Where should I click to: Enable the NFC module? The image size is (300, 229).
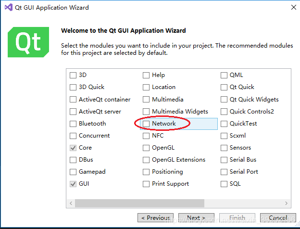coord(146,136)
